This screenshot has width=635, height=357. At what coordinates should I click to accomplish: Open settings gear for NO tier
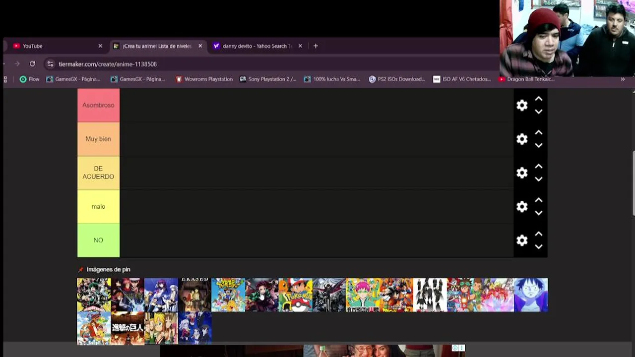[x=522, y=240]
